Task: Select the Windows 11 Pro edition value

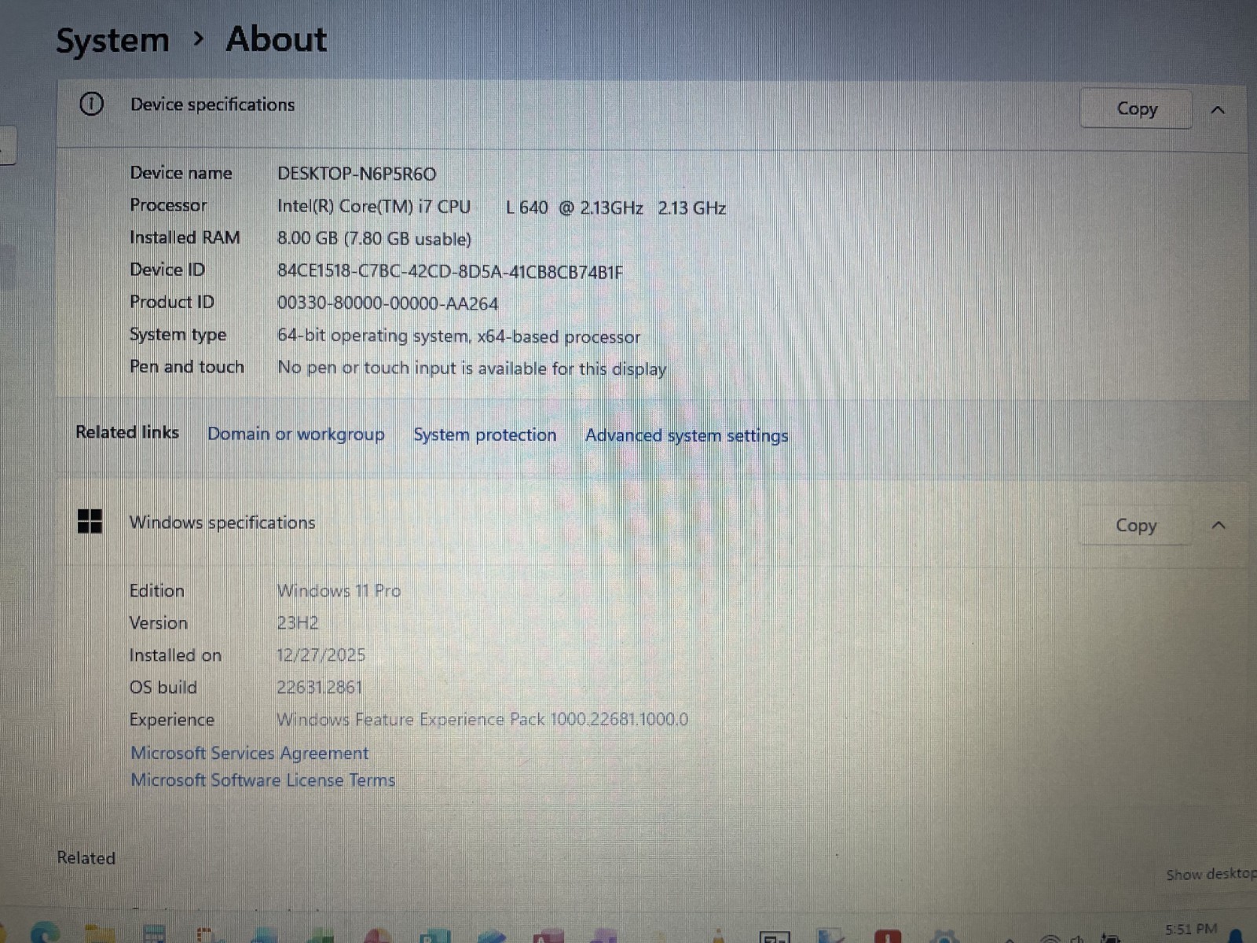Action: tap(339, 590)
